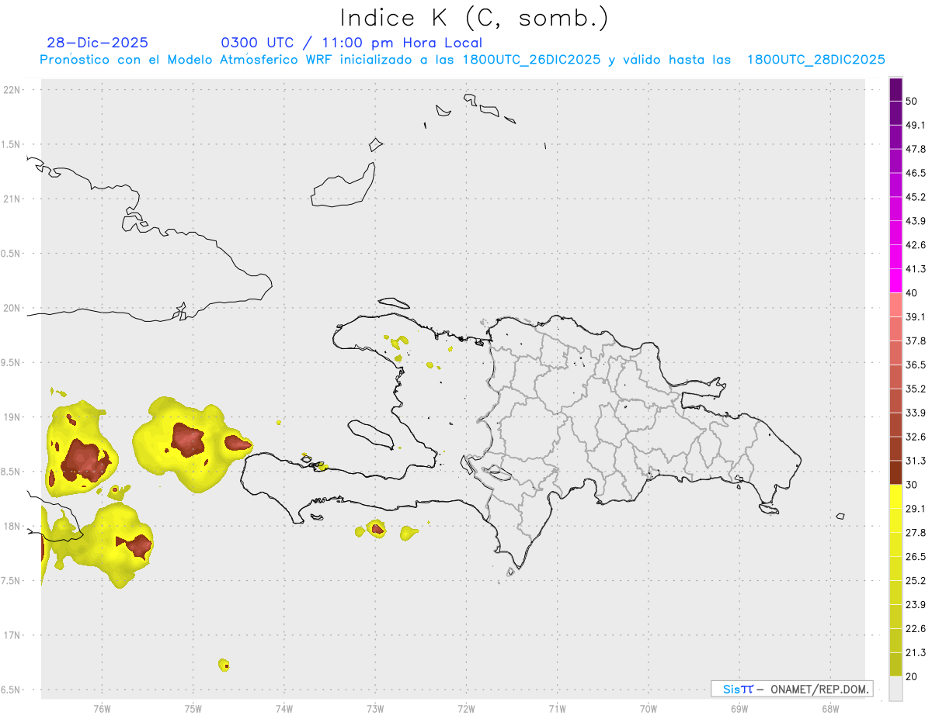Click the '73W' longitude label
932x719 pixels.
click(375, 710)
